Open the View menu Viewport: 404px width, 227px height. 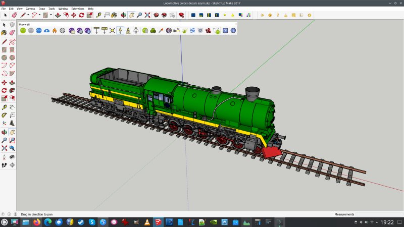[x=20, y=9]
